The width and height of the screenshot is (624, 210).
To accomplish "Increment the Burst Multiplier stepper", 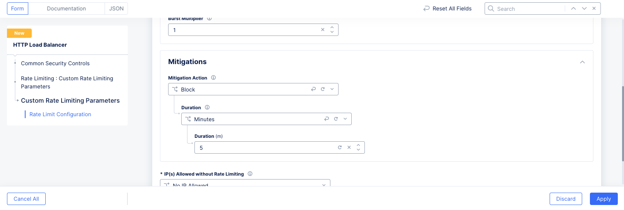I will [332, 27].
